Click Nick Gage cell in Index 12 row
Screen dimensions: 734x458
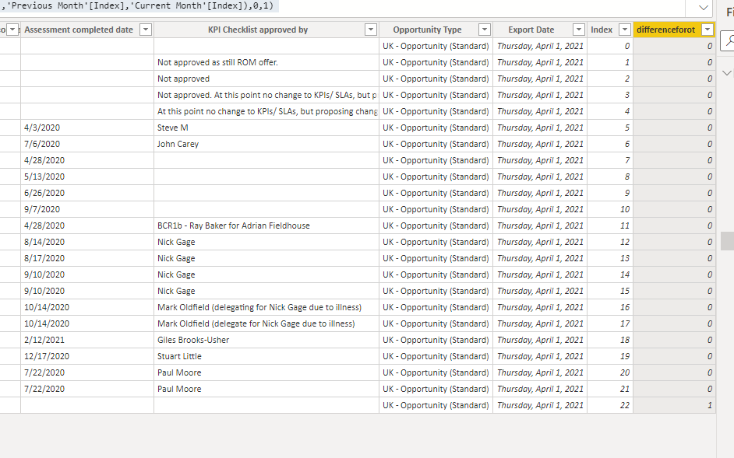266,242
